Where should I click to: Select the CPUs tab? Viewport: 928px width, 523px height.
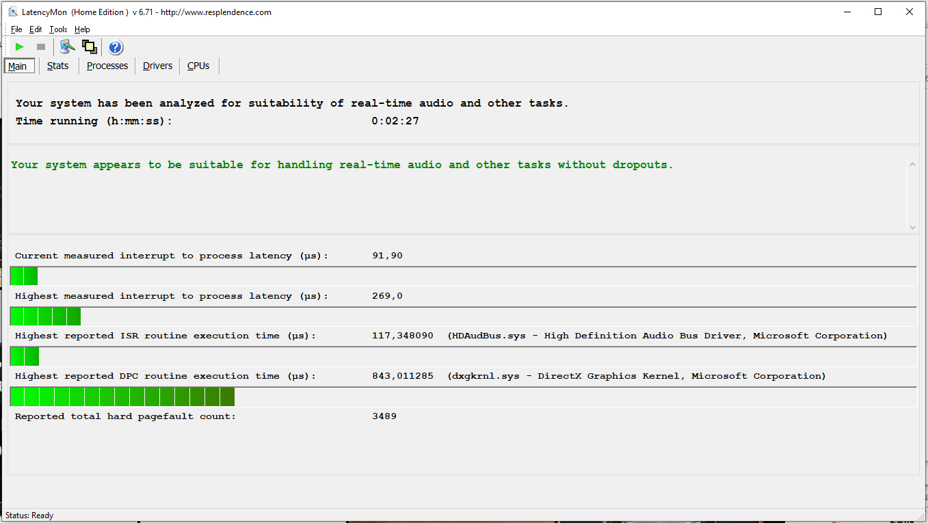click(198, 66)
